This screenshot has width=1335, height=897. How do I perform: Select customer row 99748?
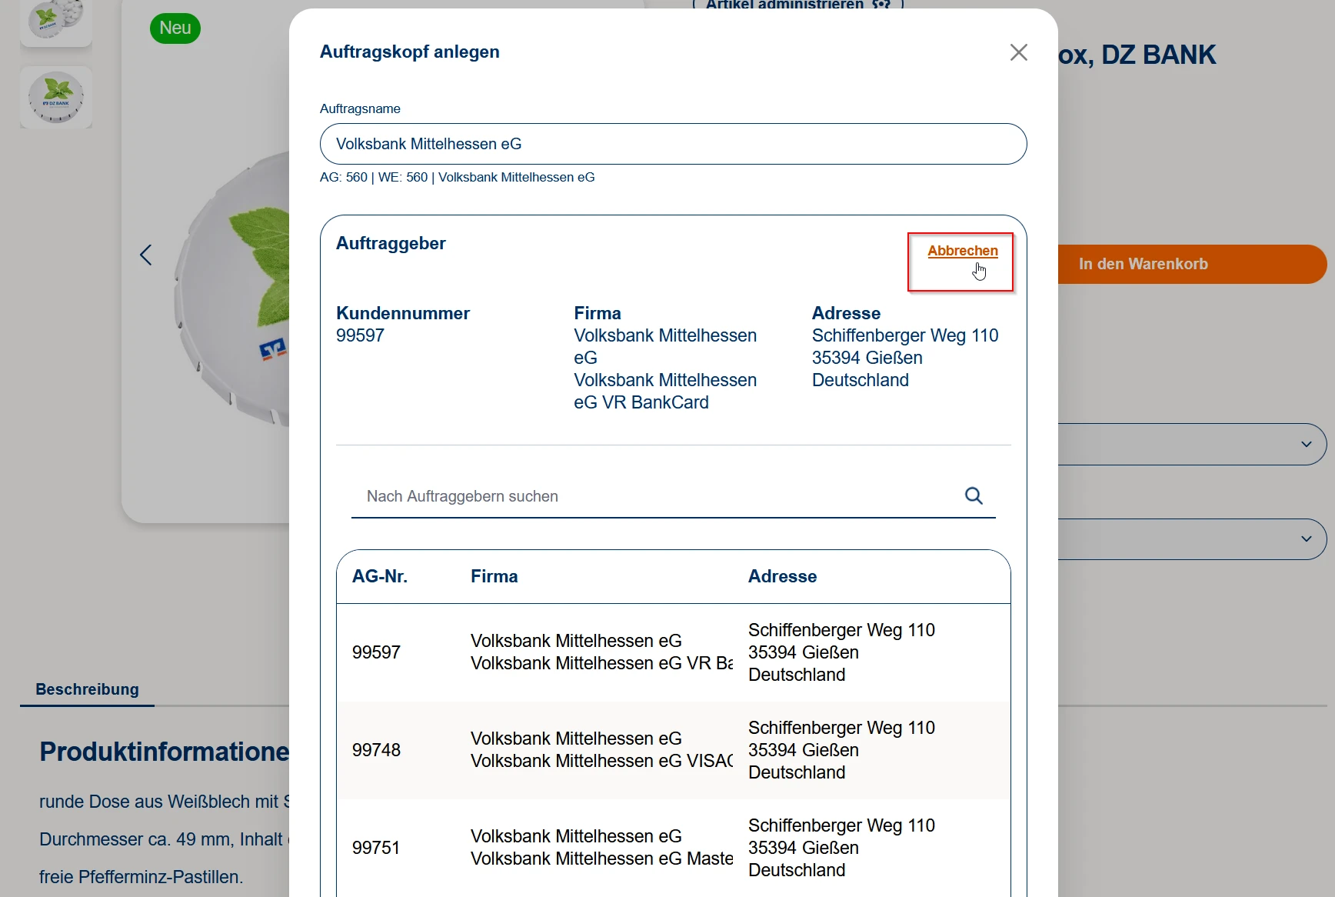(673, 750)
